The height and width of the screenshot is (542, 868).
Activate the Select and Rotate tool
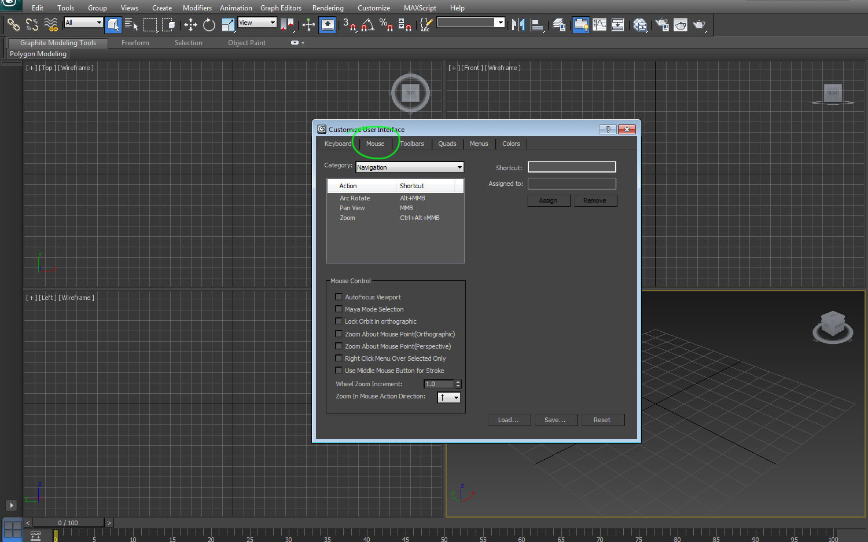[209, 24]
